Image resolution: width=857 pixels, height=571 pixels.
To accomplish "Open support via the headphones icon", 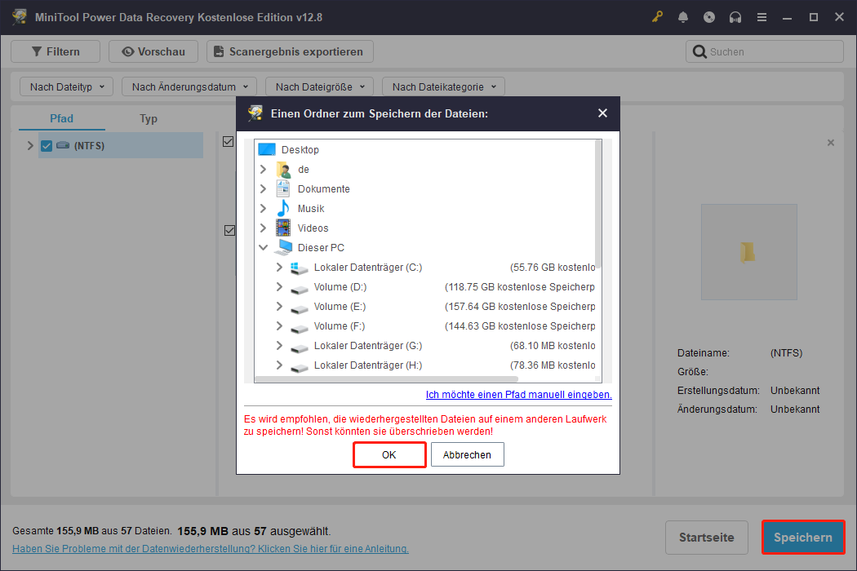I will coord(735,16).
